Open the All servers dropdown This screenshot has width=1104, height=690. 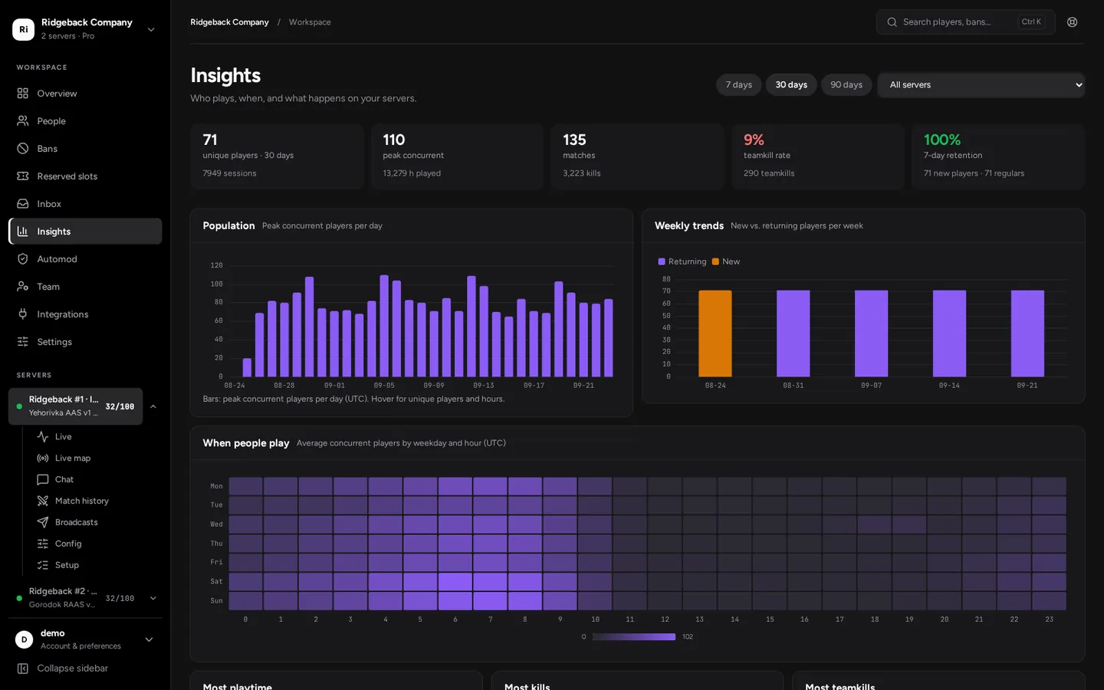pyautogui.click(x=981, y=85)
